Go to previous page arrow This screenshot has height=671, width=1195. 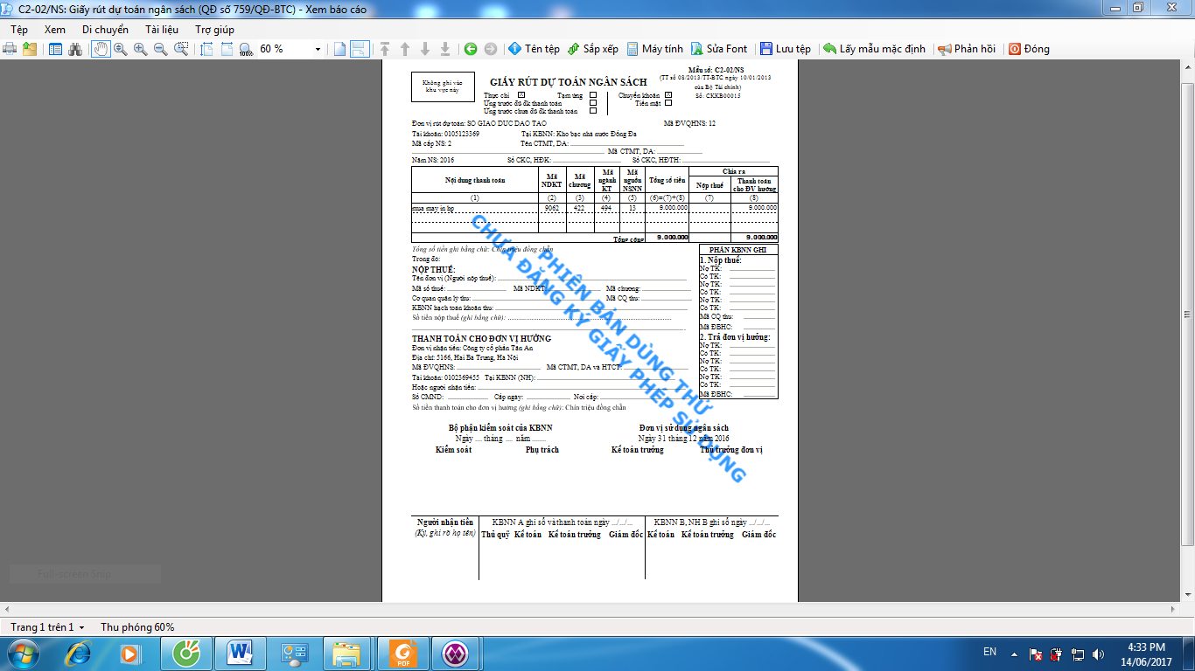pyautogui.click(x=405, y=49)
